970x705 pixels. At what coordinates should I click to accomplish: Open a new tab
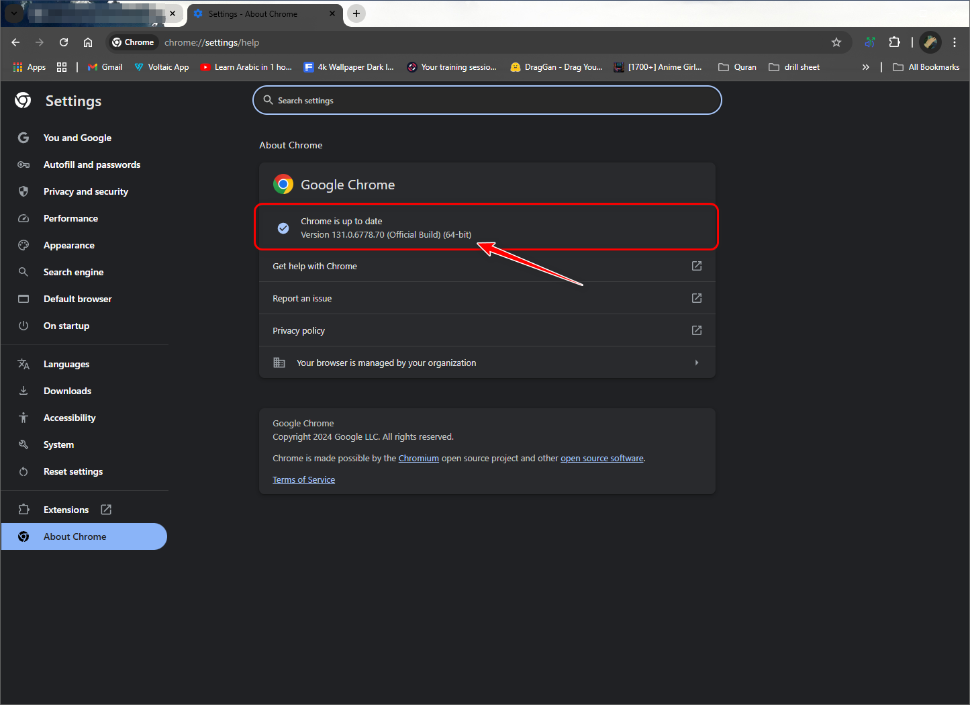(x=356, y=13)
